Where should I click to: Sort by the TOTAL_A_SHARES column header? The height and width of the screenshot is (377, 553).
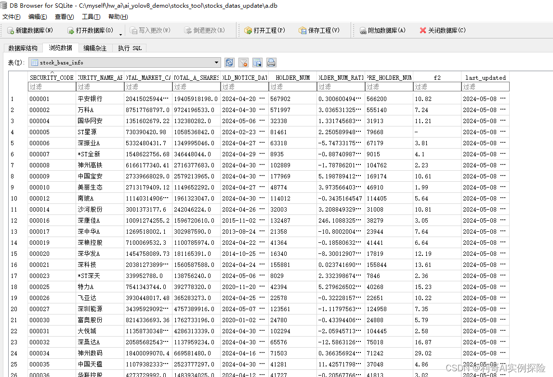[x=197, y=78]
